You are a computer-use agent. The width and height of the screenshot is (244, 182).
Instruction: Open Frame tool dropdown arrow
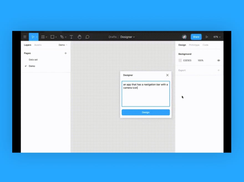pos(46,37)
